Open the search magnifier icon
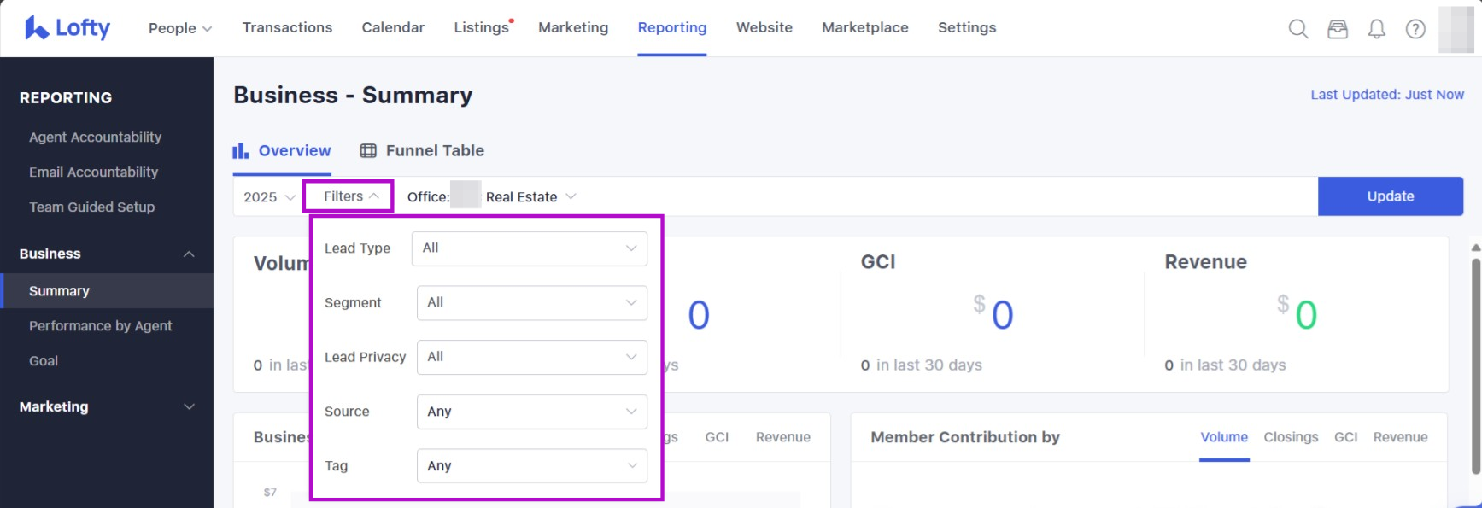This screenshot has height=508, width=1482. point(1297,29)
